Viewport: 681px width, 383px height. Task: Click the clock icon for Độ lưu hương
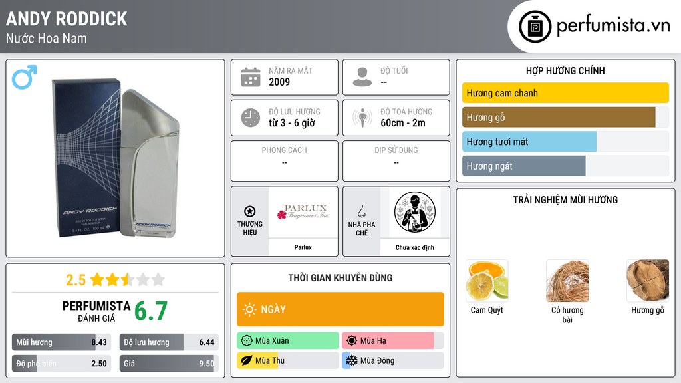click(x=251, y=118)
